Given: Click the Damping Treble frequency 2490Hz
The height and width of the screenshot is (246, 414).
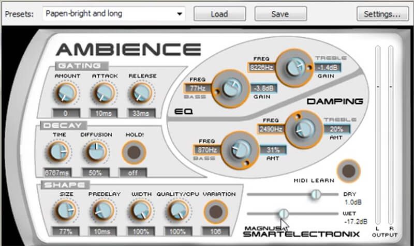Looking at the screenshot, I should [271, 129].
